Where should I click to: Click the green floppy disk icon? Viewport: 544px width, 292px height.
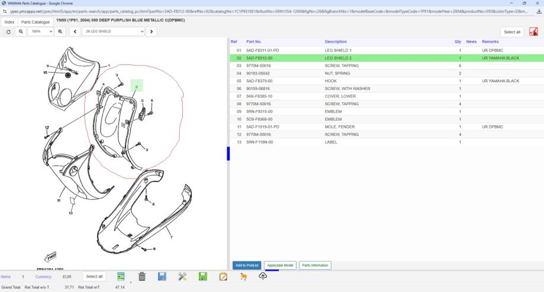pyautogui.click(x=202, y=277)
